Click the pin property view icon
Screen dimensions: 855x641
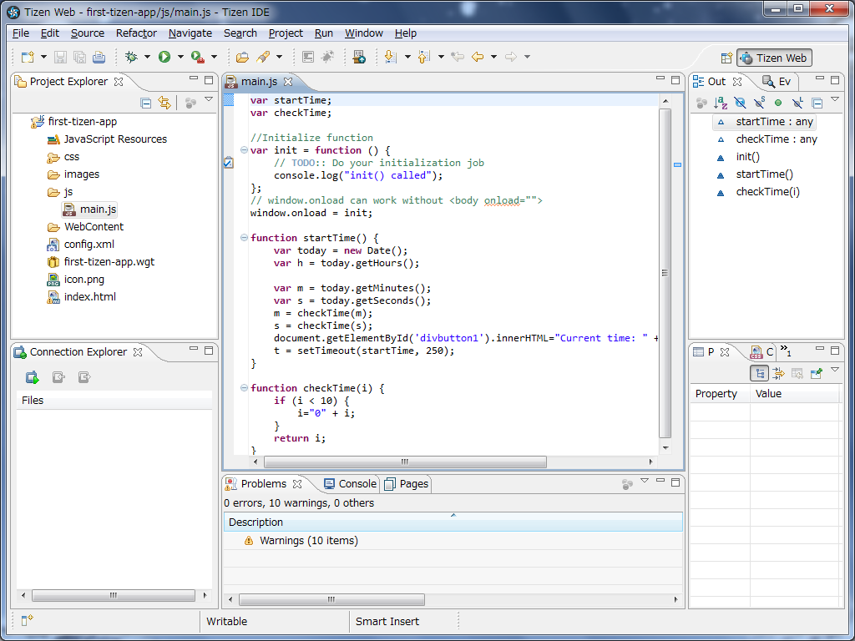[817, 373]
